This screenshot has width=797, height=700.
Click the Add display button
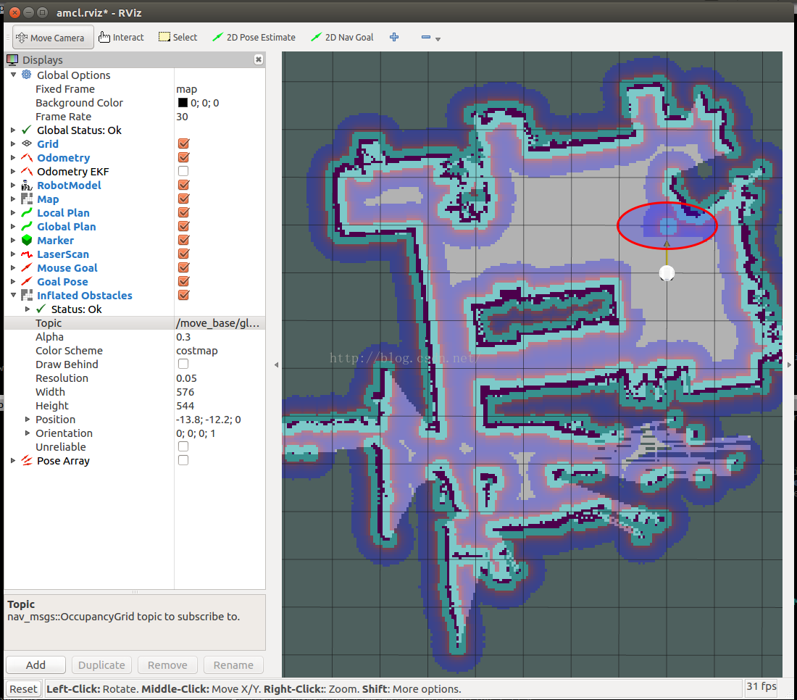[x=36, y=664]
